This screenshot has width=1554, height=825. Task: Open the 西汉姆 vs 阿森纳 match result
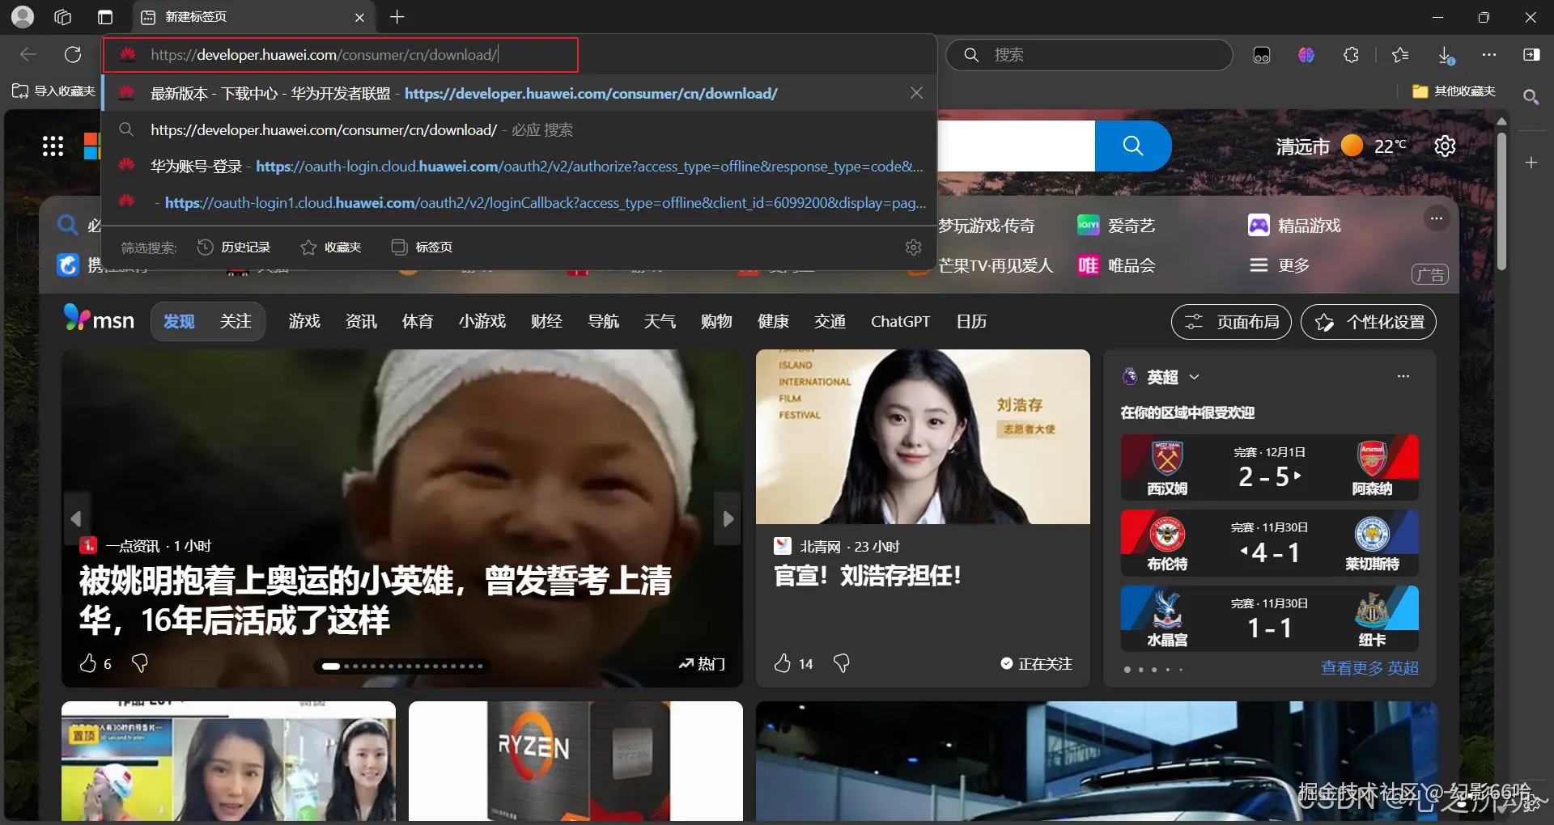coord(1269,467)
